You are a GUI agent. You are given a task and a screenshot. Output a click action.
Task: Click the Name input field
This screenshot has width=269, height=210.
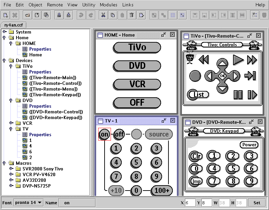click(77, 203)
